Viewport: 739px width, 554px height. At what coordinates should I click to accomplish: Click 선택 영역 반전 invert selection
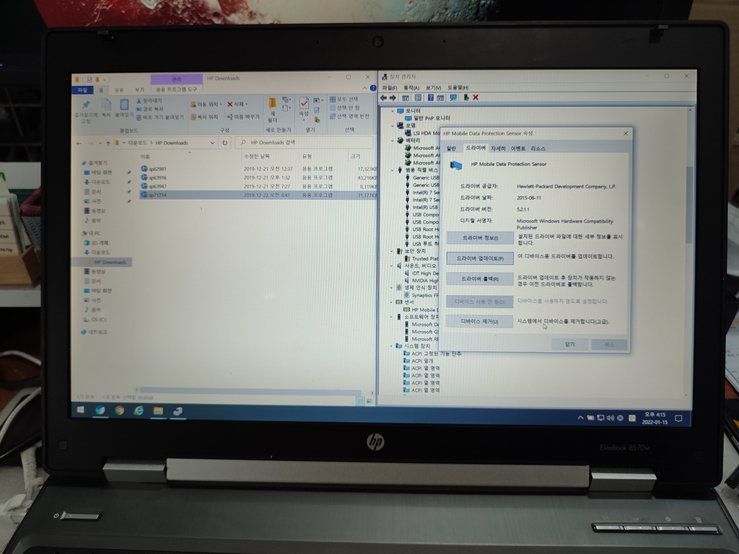point(349,116)
